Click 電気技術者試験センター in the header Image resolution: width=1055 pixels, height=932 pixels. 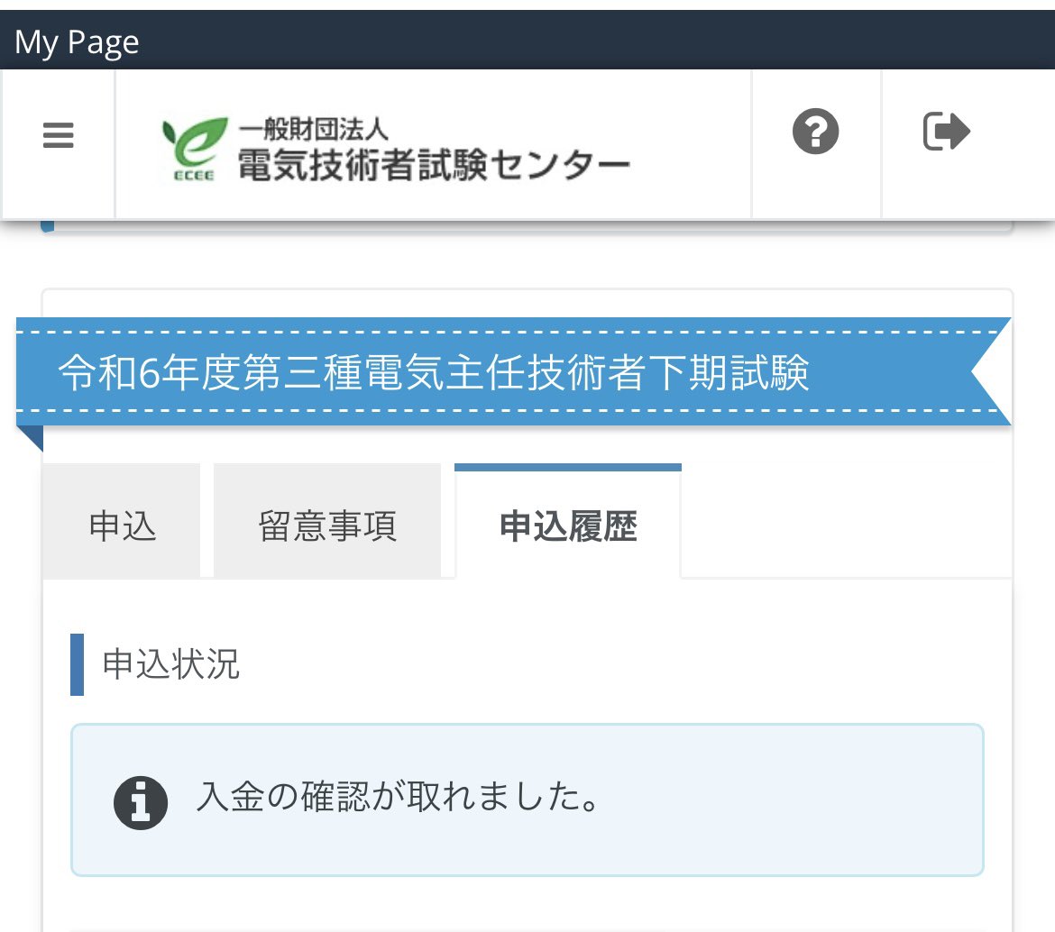(433, 163)
